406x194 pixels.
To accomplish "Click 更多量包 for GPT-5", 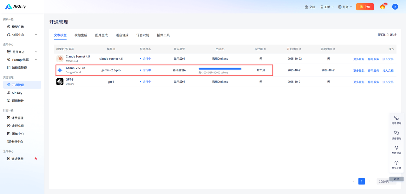I will 359,82.
